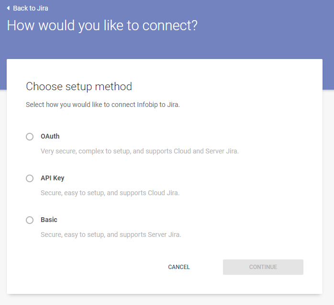Select the OAuth radio button

pyautogui.click(x=30, y=137)
